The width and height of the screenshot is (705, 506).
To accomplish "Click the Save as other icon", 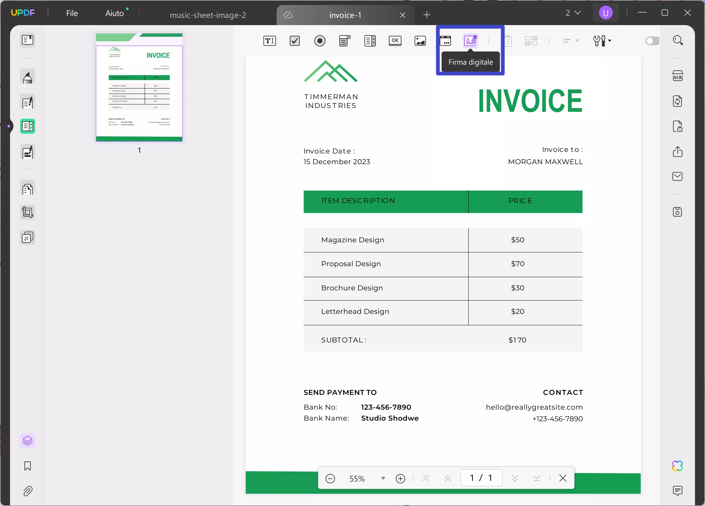I will click(678, 212).
